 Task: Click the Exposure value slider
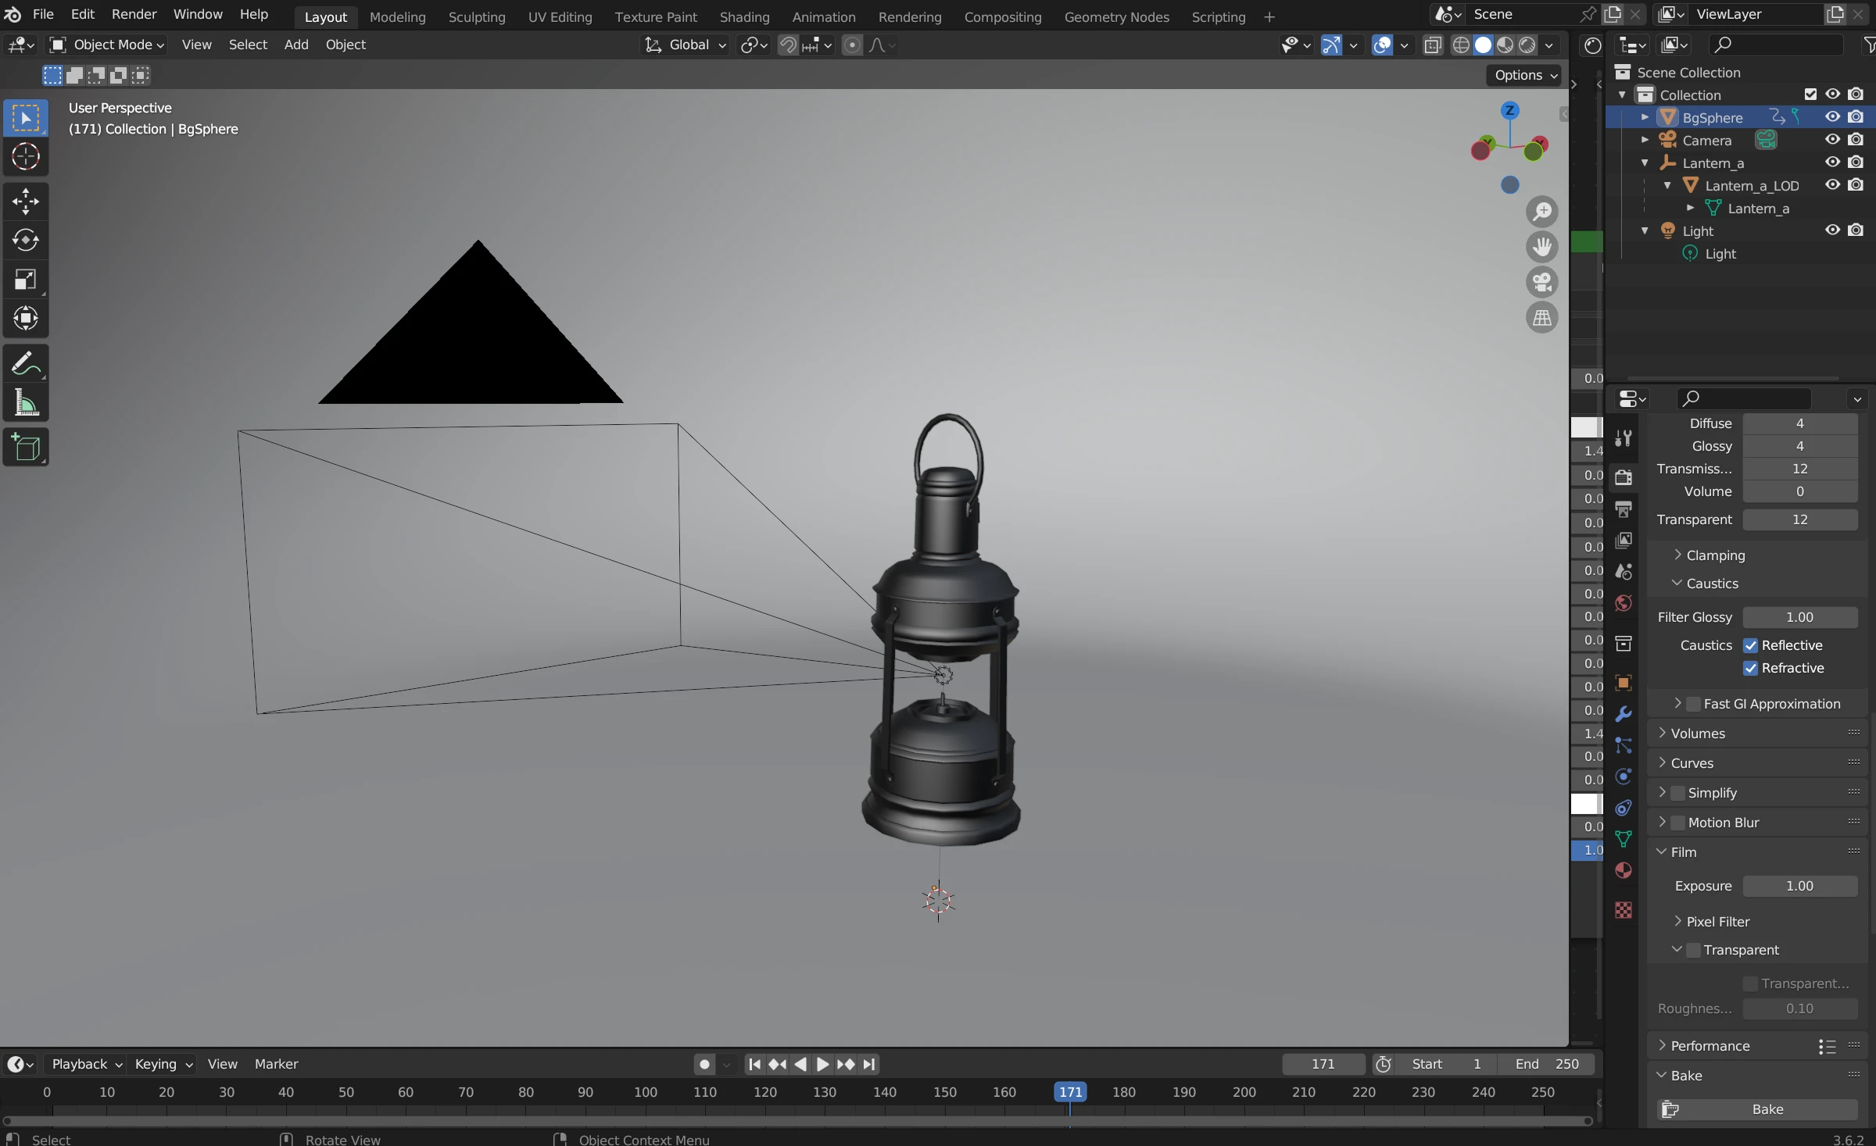coord(1799,886)
